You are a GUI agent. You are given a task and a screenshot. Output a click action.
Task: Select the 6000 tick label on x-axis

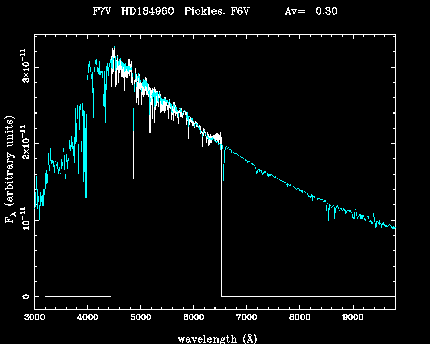pos(194,318)
